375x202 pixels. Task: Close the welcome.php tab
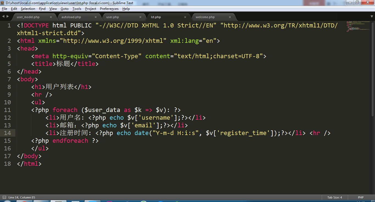click(230, 17)
